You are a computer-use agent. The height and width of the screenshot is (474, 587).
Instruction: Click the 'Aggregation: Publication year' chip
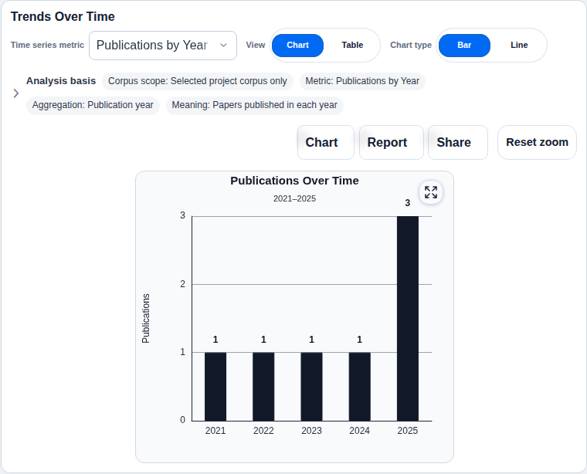coord(93,105)
